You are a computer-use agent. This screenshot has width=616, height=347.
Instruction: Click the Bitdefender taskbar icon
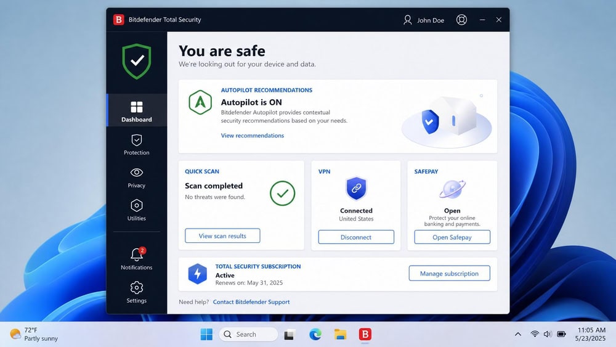(x=365, y=335)
